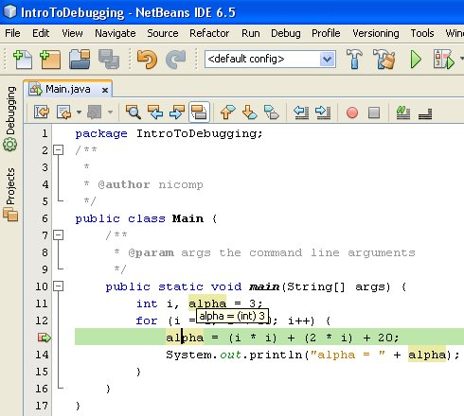The image size is (464, 416).
Task: Open the Edit menu
Action: point(41,33)
